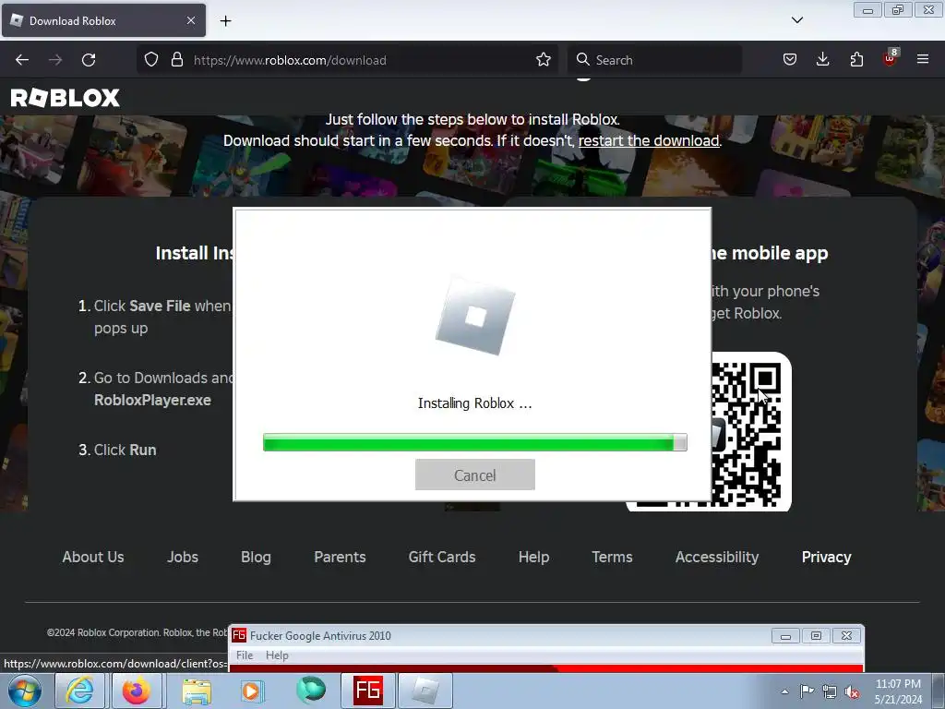The image size is (945, 709).
Task: Click the green installation progress bar
Action: [475, 442]
